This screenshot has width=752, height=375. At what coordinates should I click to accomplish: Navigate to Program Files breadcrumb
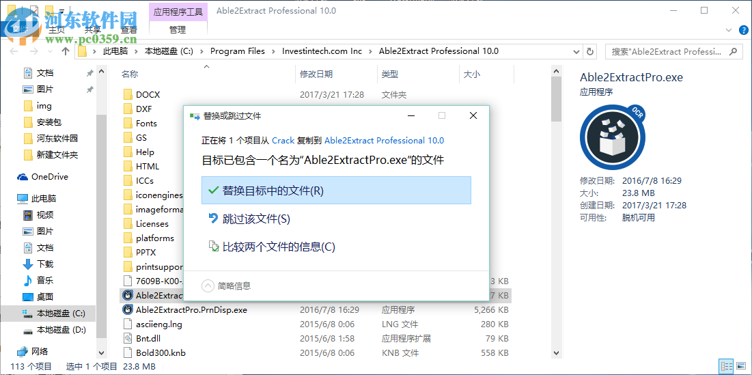pyautogui.click(x=238, y=51)
